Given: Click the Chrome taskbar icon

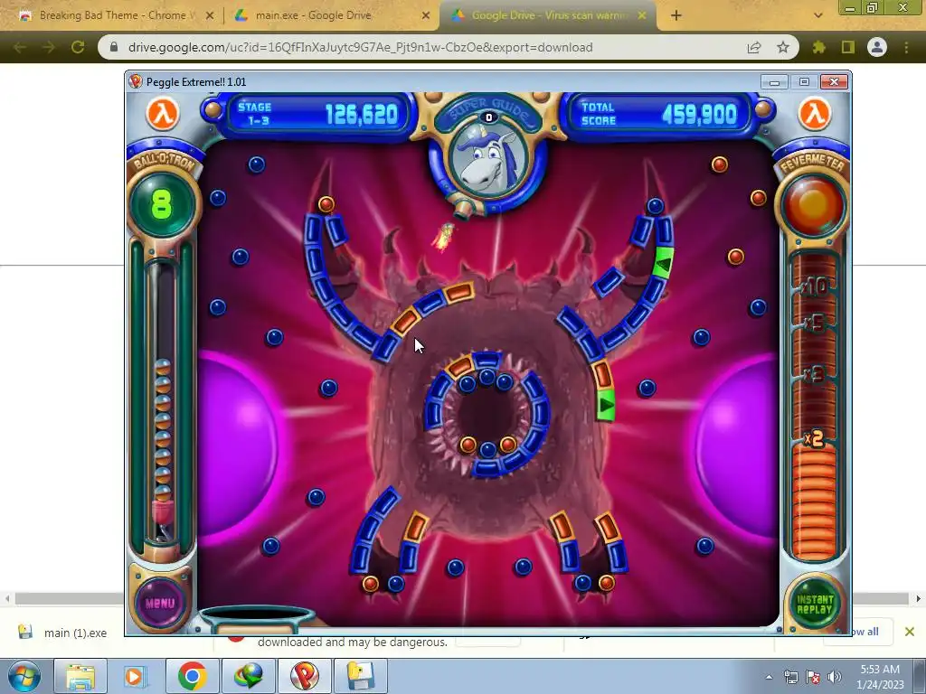Looking at the screenshot, I should (192, 676).
